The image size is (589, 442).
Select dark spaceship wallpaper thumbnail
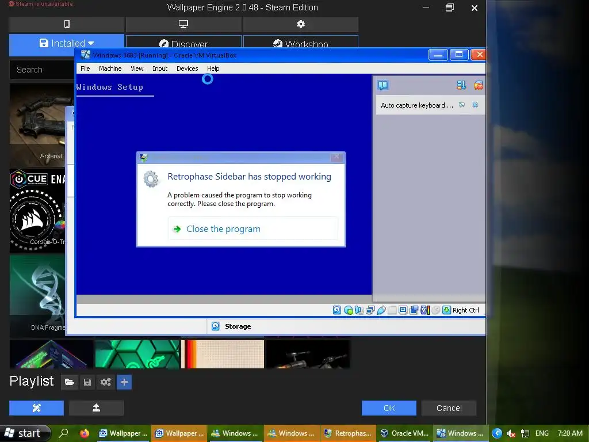[x=308, y=354]
